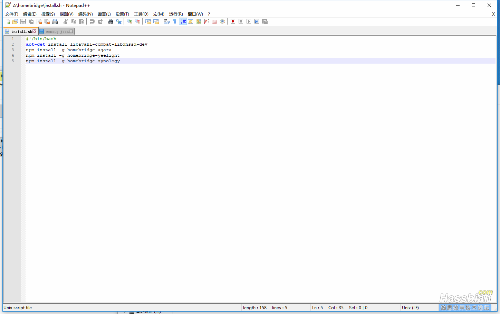Screen dimensions: 500x314
Task: Click line number 5 in margin
Action: pos(13,61)
